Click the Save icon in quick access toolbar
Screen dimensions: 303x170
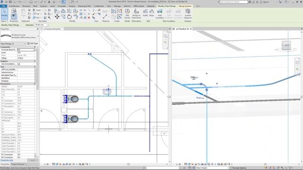pos(10,2)
